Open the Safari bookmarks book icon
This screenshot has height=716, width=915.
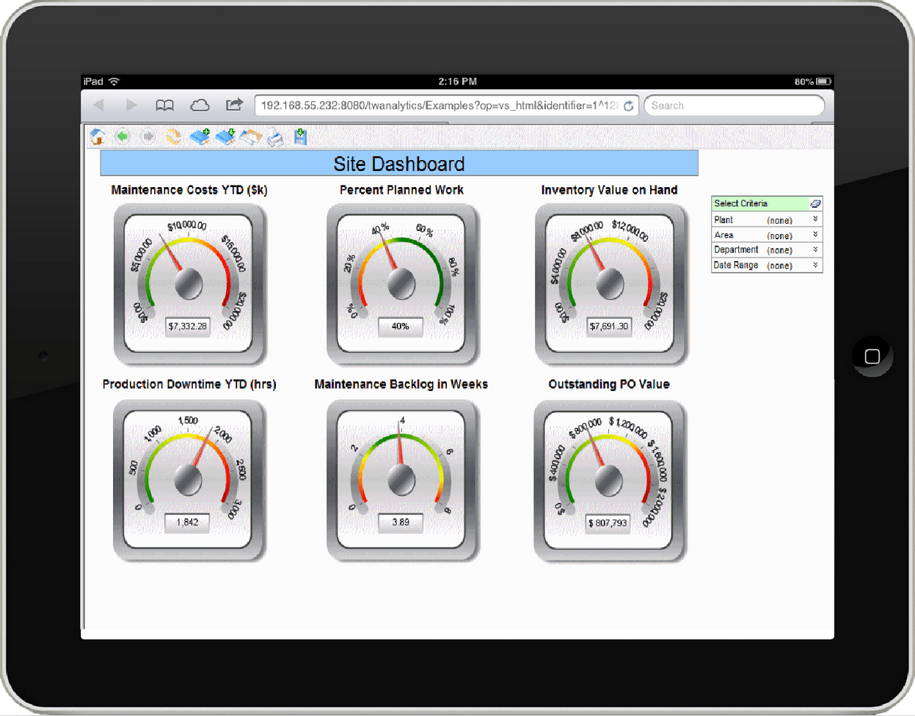[x=164, y=105]
